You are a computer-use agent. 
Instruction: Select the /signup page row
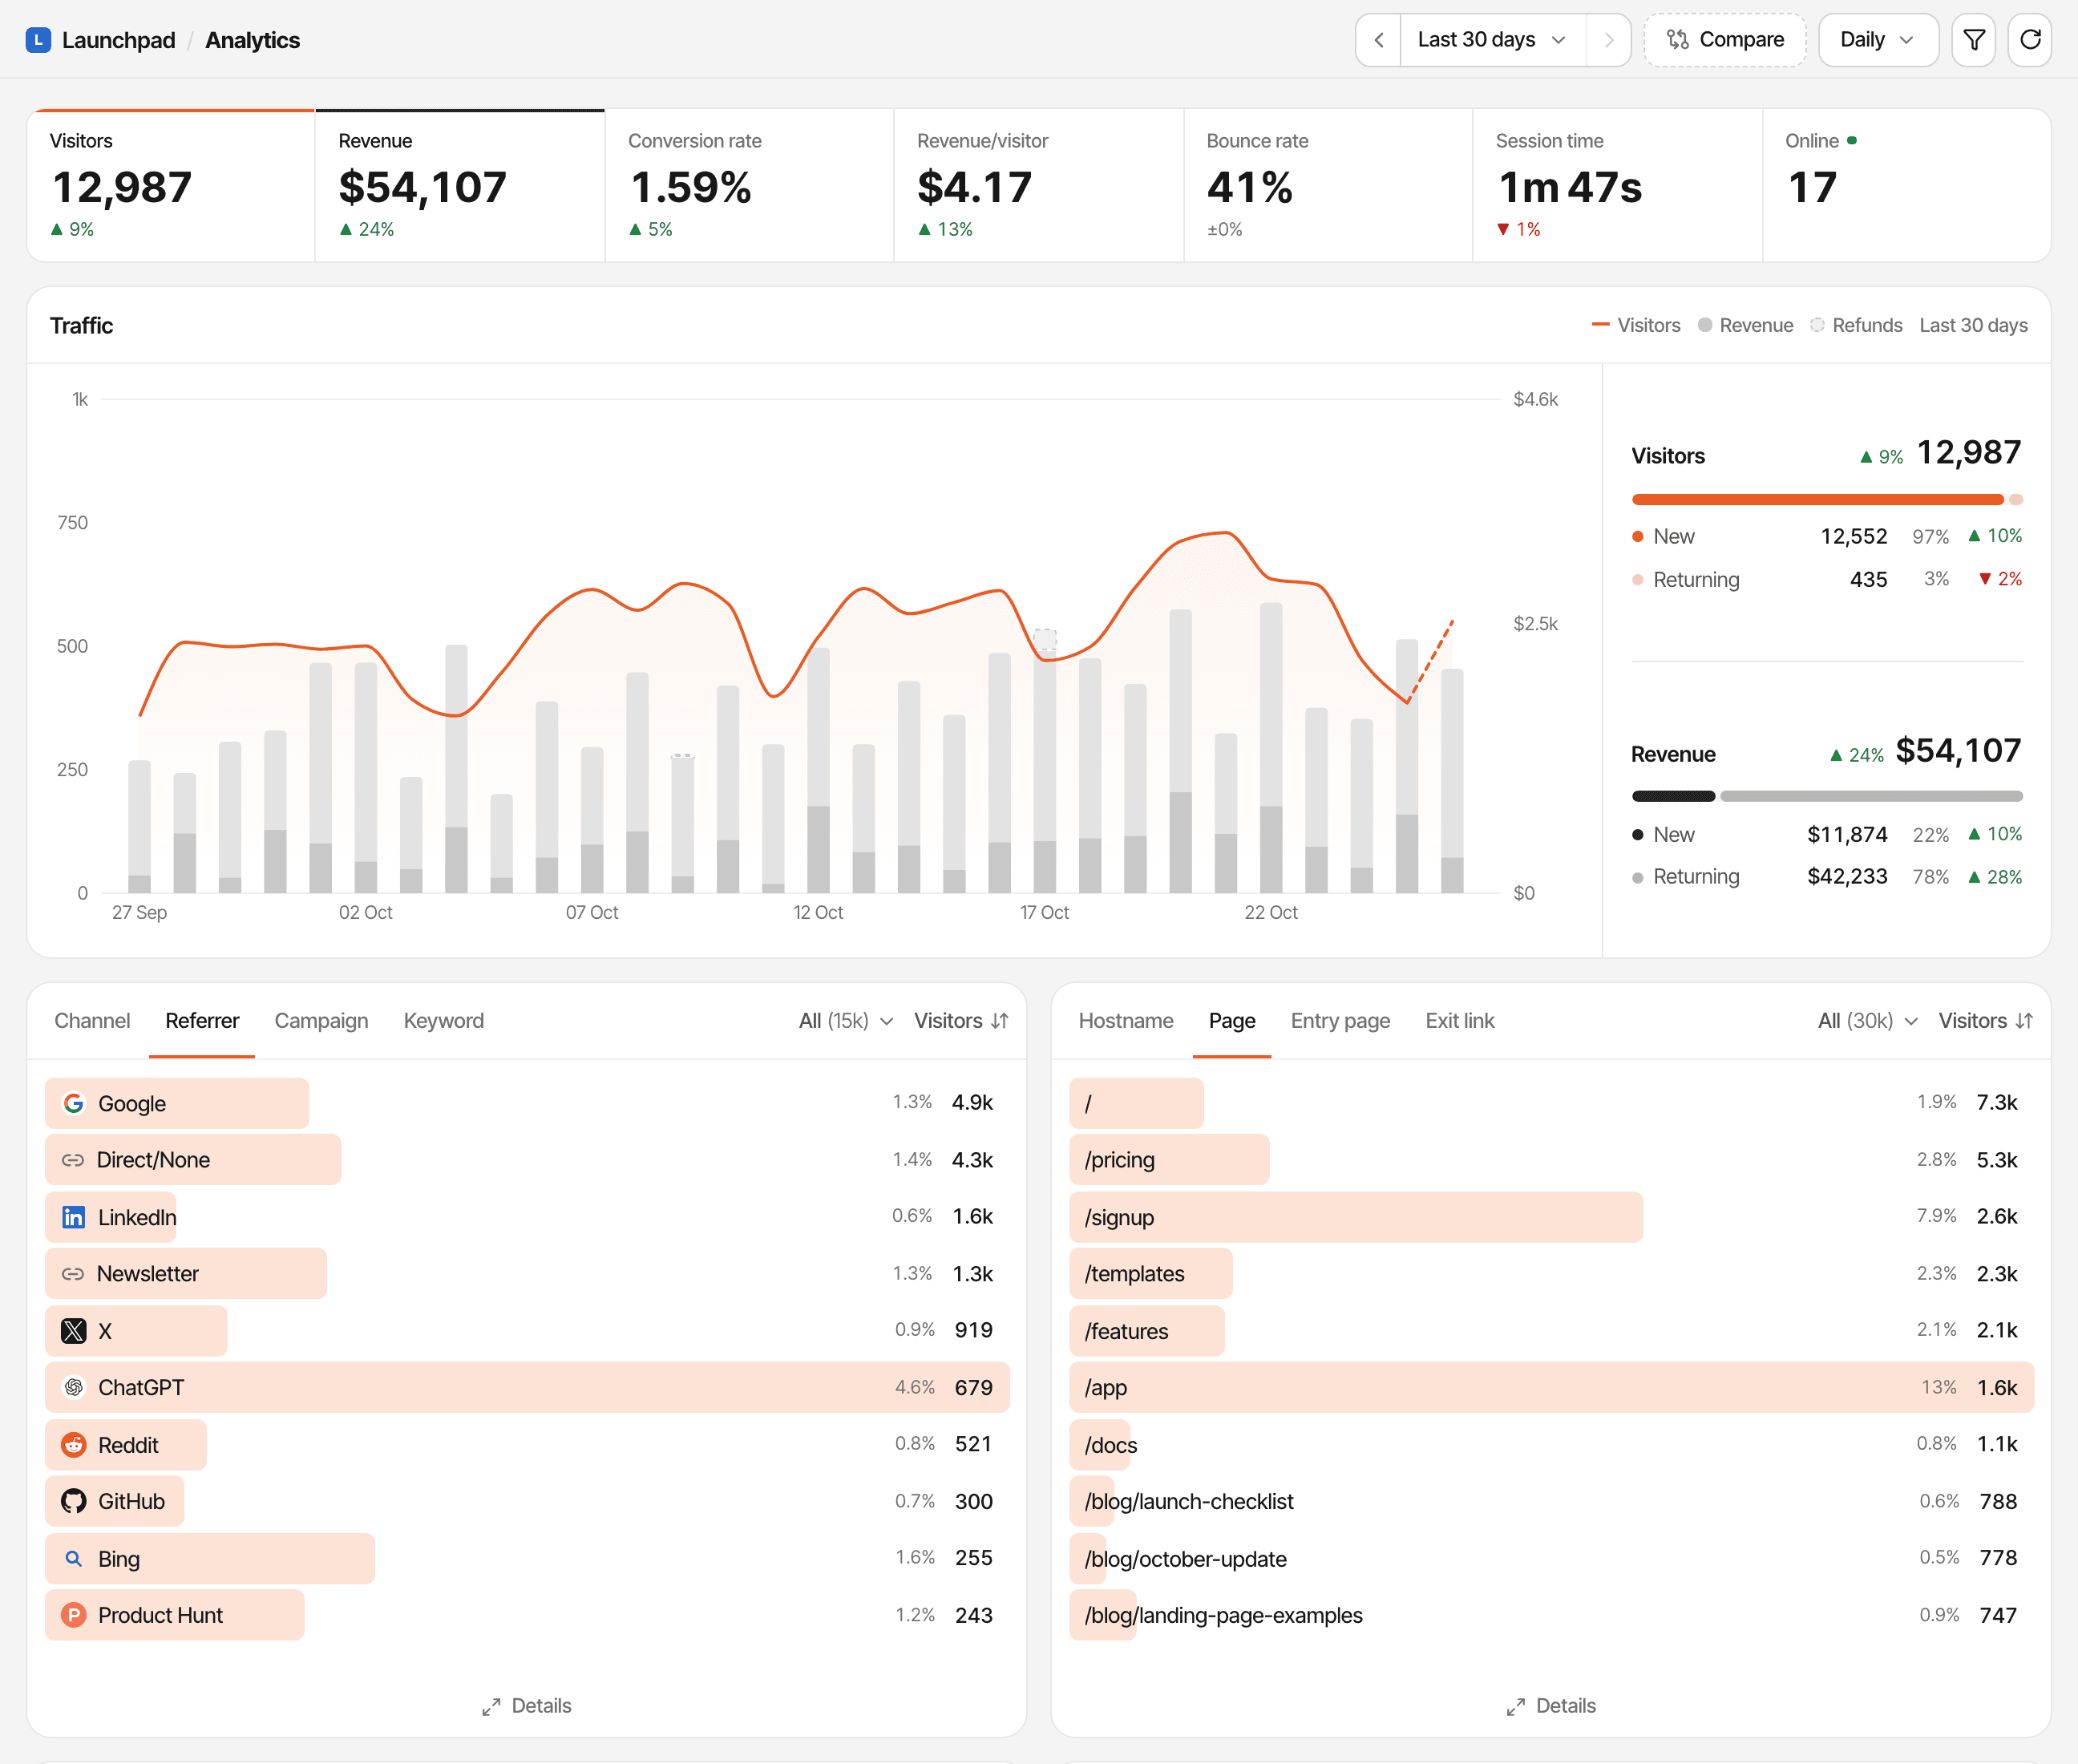[1551, 1217]
